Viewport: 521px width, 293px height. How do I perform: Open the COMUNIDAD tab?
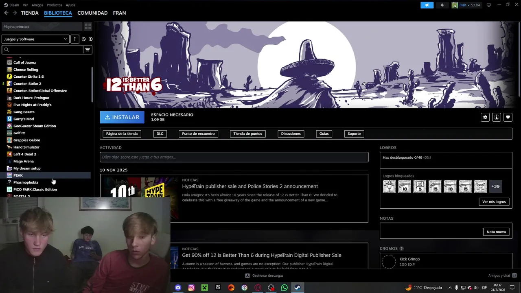coord(92,13)
